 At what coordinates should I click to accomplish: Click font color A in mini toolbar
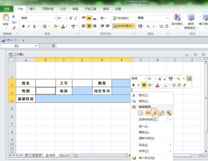(157, 85)
